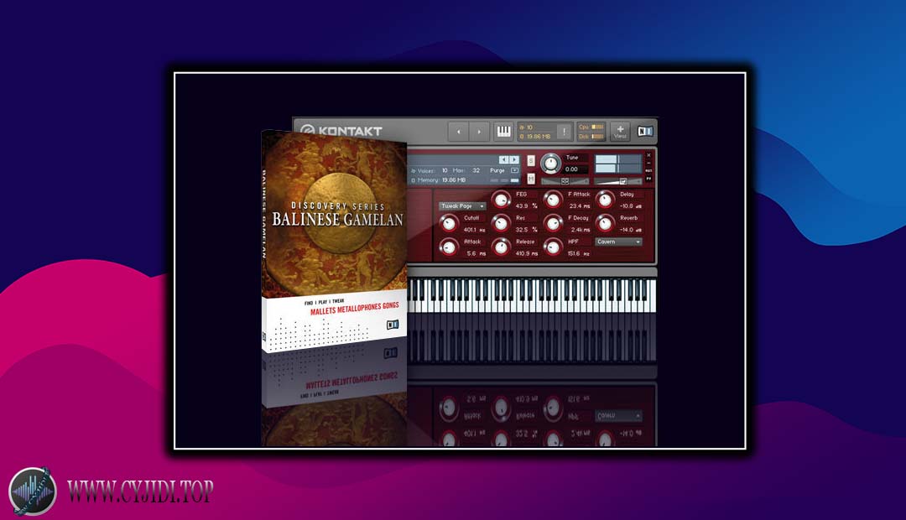Click the Balinese Gamelan product box cover
Viewport: 906px width, 520px height.
(x=334, y=240)
